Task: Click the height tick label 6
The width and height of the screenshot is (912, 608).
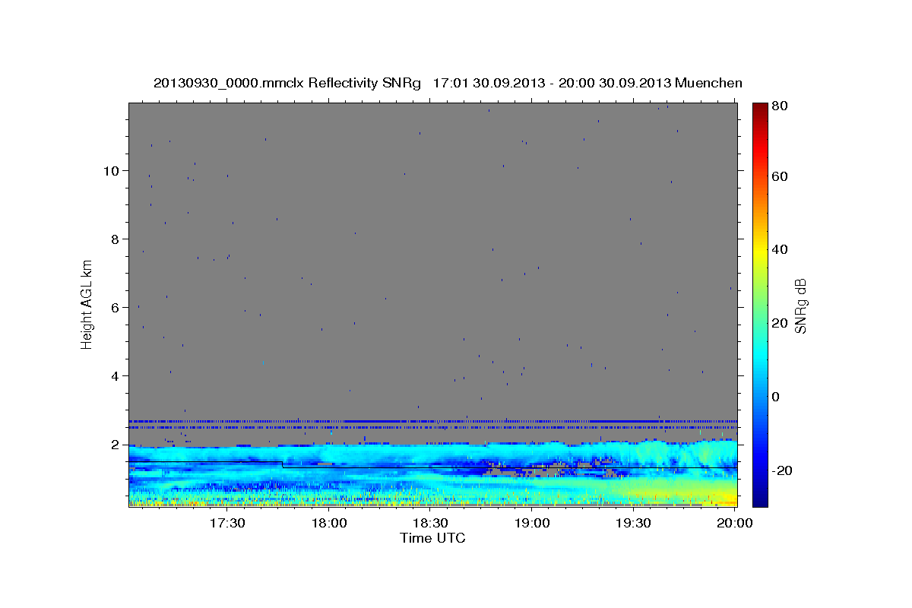Action: (115, 307)
